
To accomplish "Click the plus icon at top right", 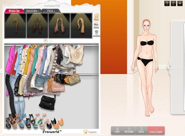I will (x=180, y=4).
